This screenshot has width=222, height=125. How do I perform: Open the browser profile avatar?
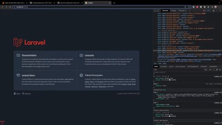click(x=216, y=7)
